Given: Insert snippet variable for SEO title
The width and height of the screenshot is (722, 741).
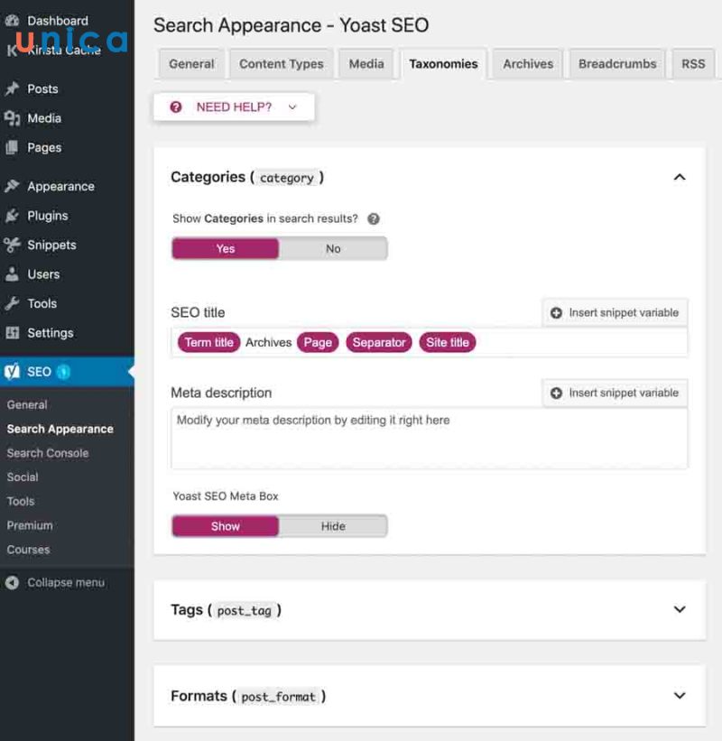Looking at the screenshot, I should [615, 312].
